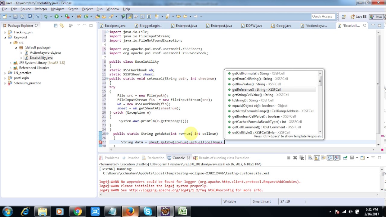
Task: Toggle Word Wrap in Console
Action: 323,158
